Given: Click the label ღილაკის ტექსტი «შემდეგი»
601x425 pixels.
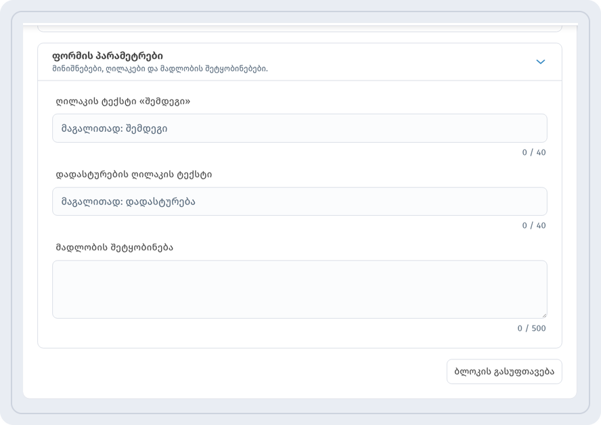Looking at the screenshot, I should (x=123, y=102).
